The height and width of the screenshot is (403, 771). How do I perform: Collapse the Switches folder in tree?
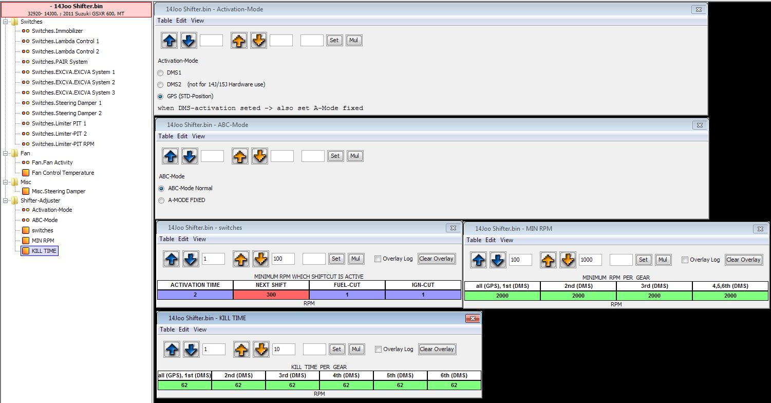click(6, 22)
